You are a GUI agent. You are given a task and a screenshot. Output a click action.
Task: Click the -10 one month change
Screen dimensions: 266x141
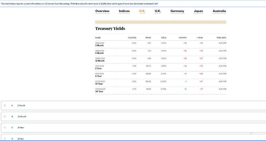pos(185,89)
